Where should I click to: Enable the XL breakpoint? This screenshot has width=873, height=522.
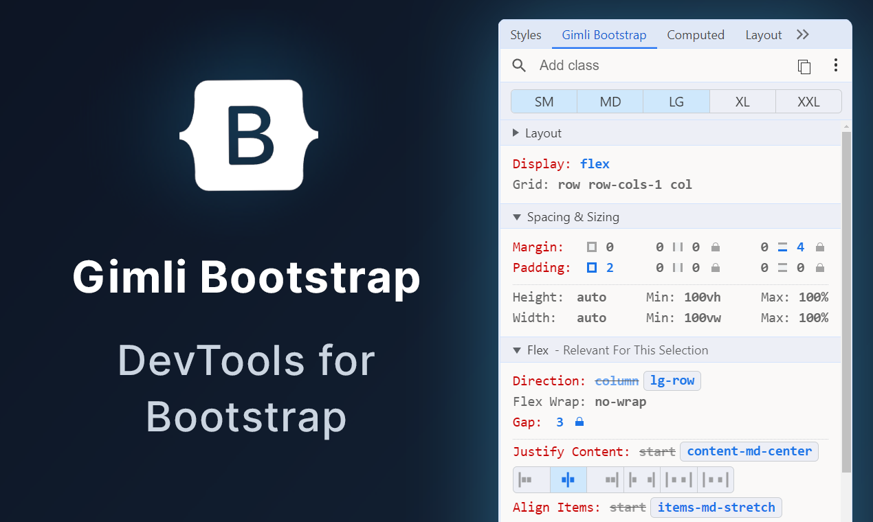[742, 102]
